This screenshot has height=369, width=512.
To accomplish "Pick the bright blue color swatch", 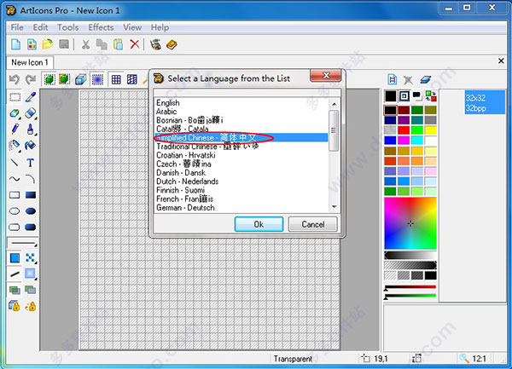I will click(x=390, y=141).
